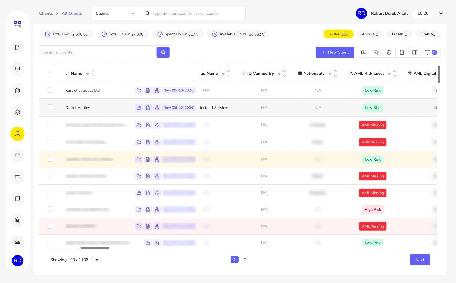Open the org chart icon for Daniel Hartley

tap(157, 108)
